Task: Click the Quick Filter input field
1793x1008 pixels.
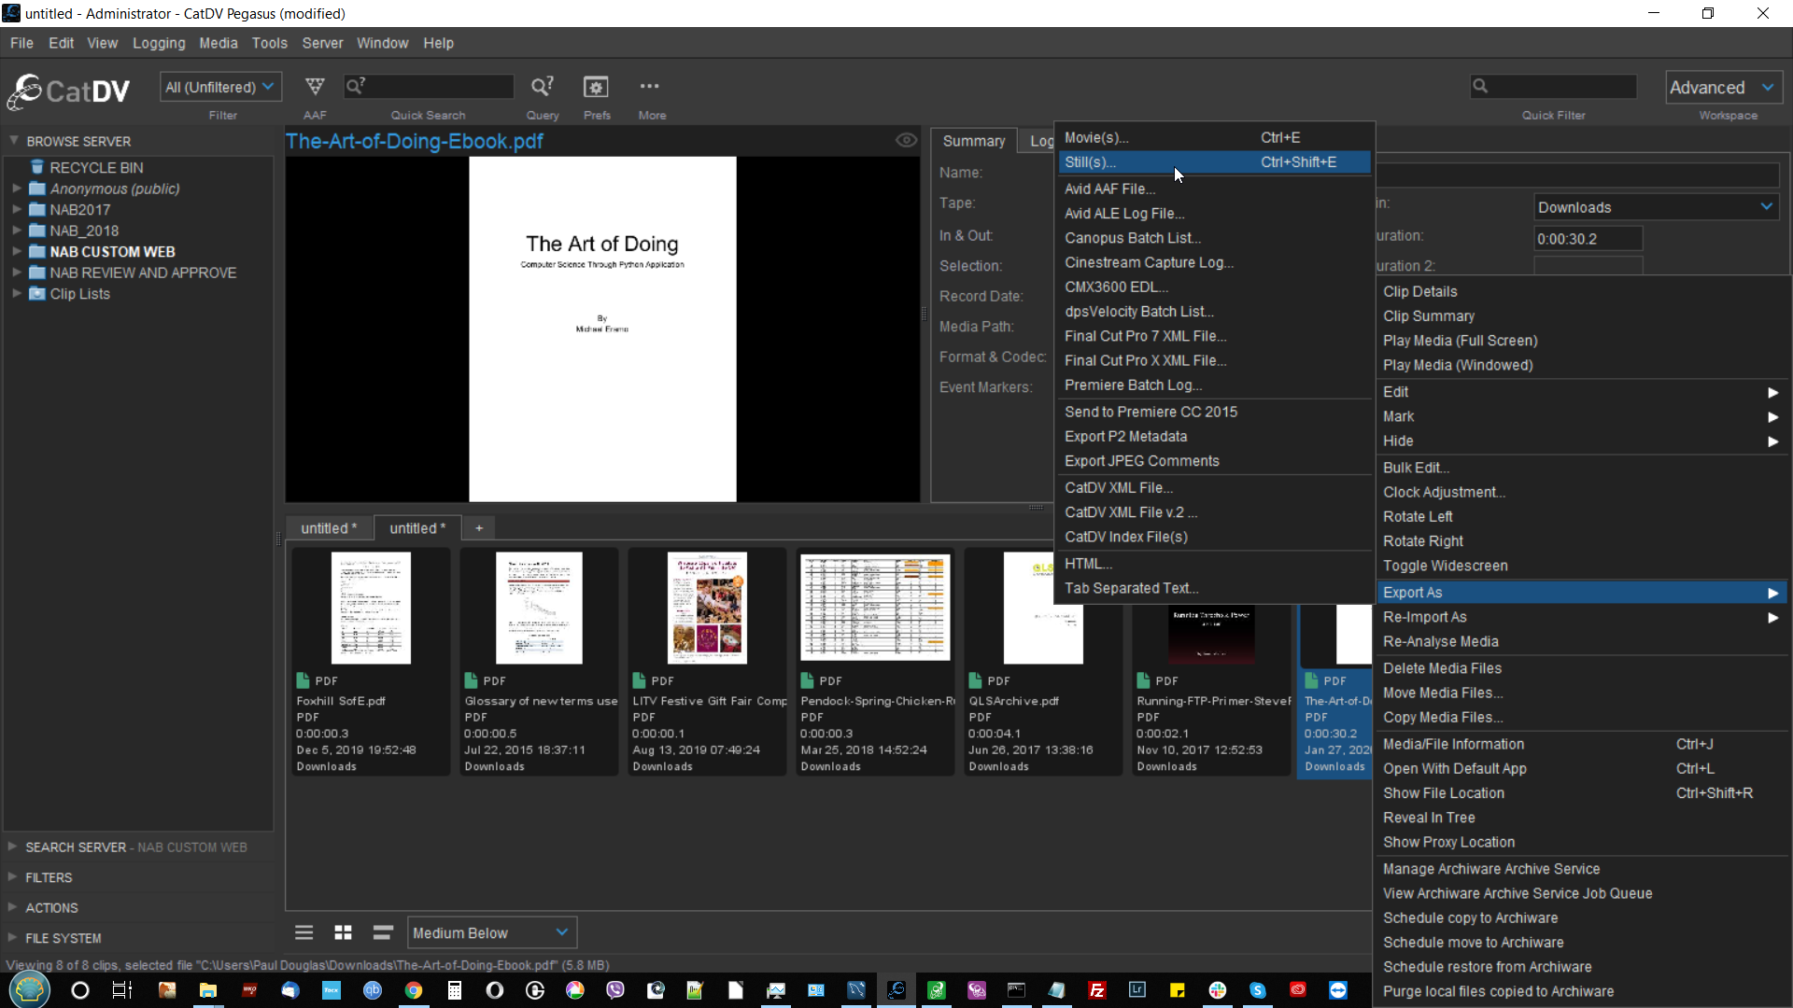Action: pos(1553,87)
